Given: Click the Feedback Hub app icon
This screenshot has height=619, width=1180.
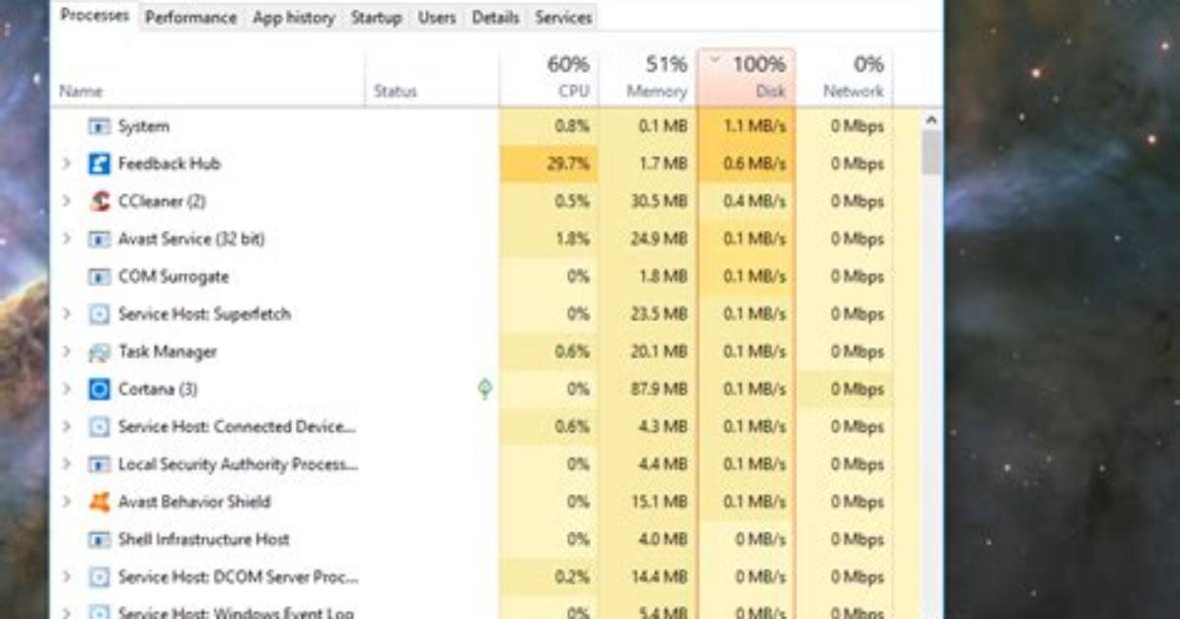Looking at the screenshot, I should pos(99,164).
